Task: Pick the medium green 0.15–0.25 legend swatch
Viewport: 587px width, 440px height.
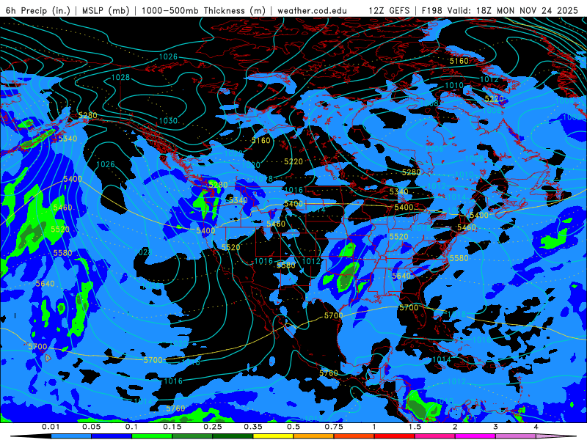Action: point(192,436)
